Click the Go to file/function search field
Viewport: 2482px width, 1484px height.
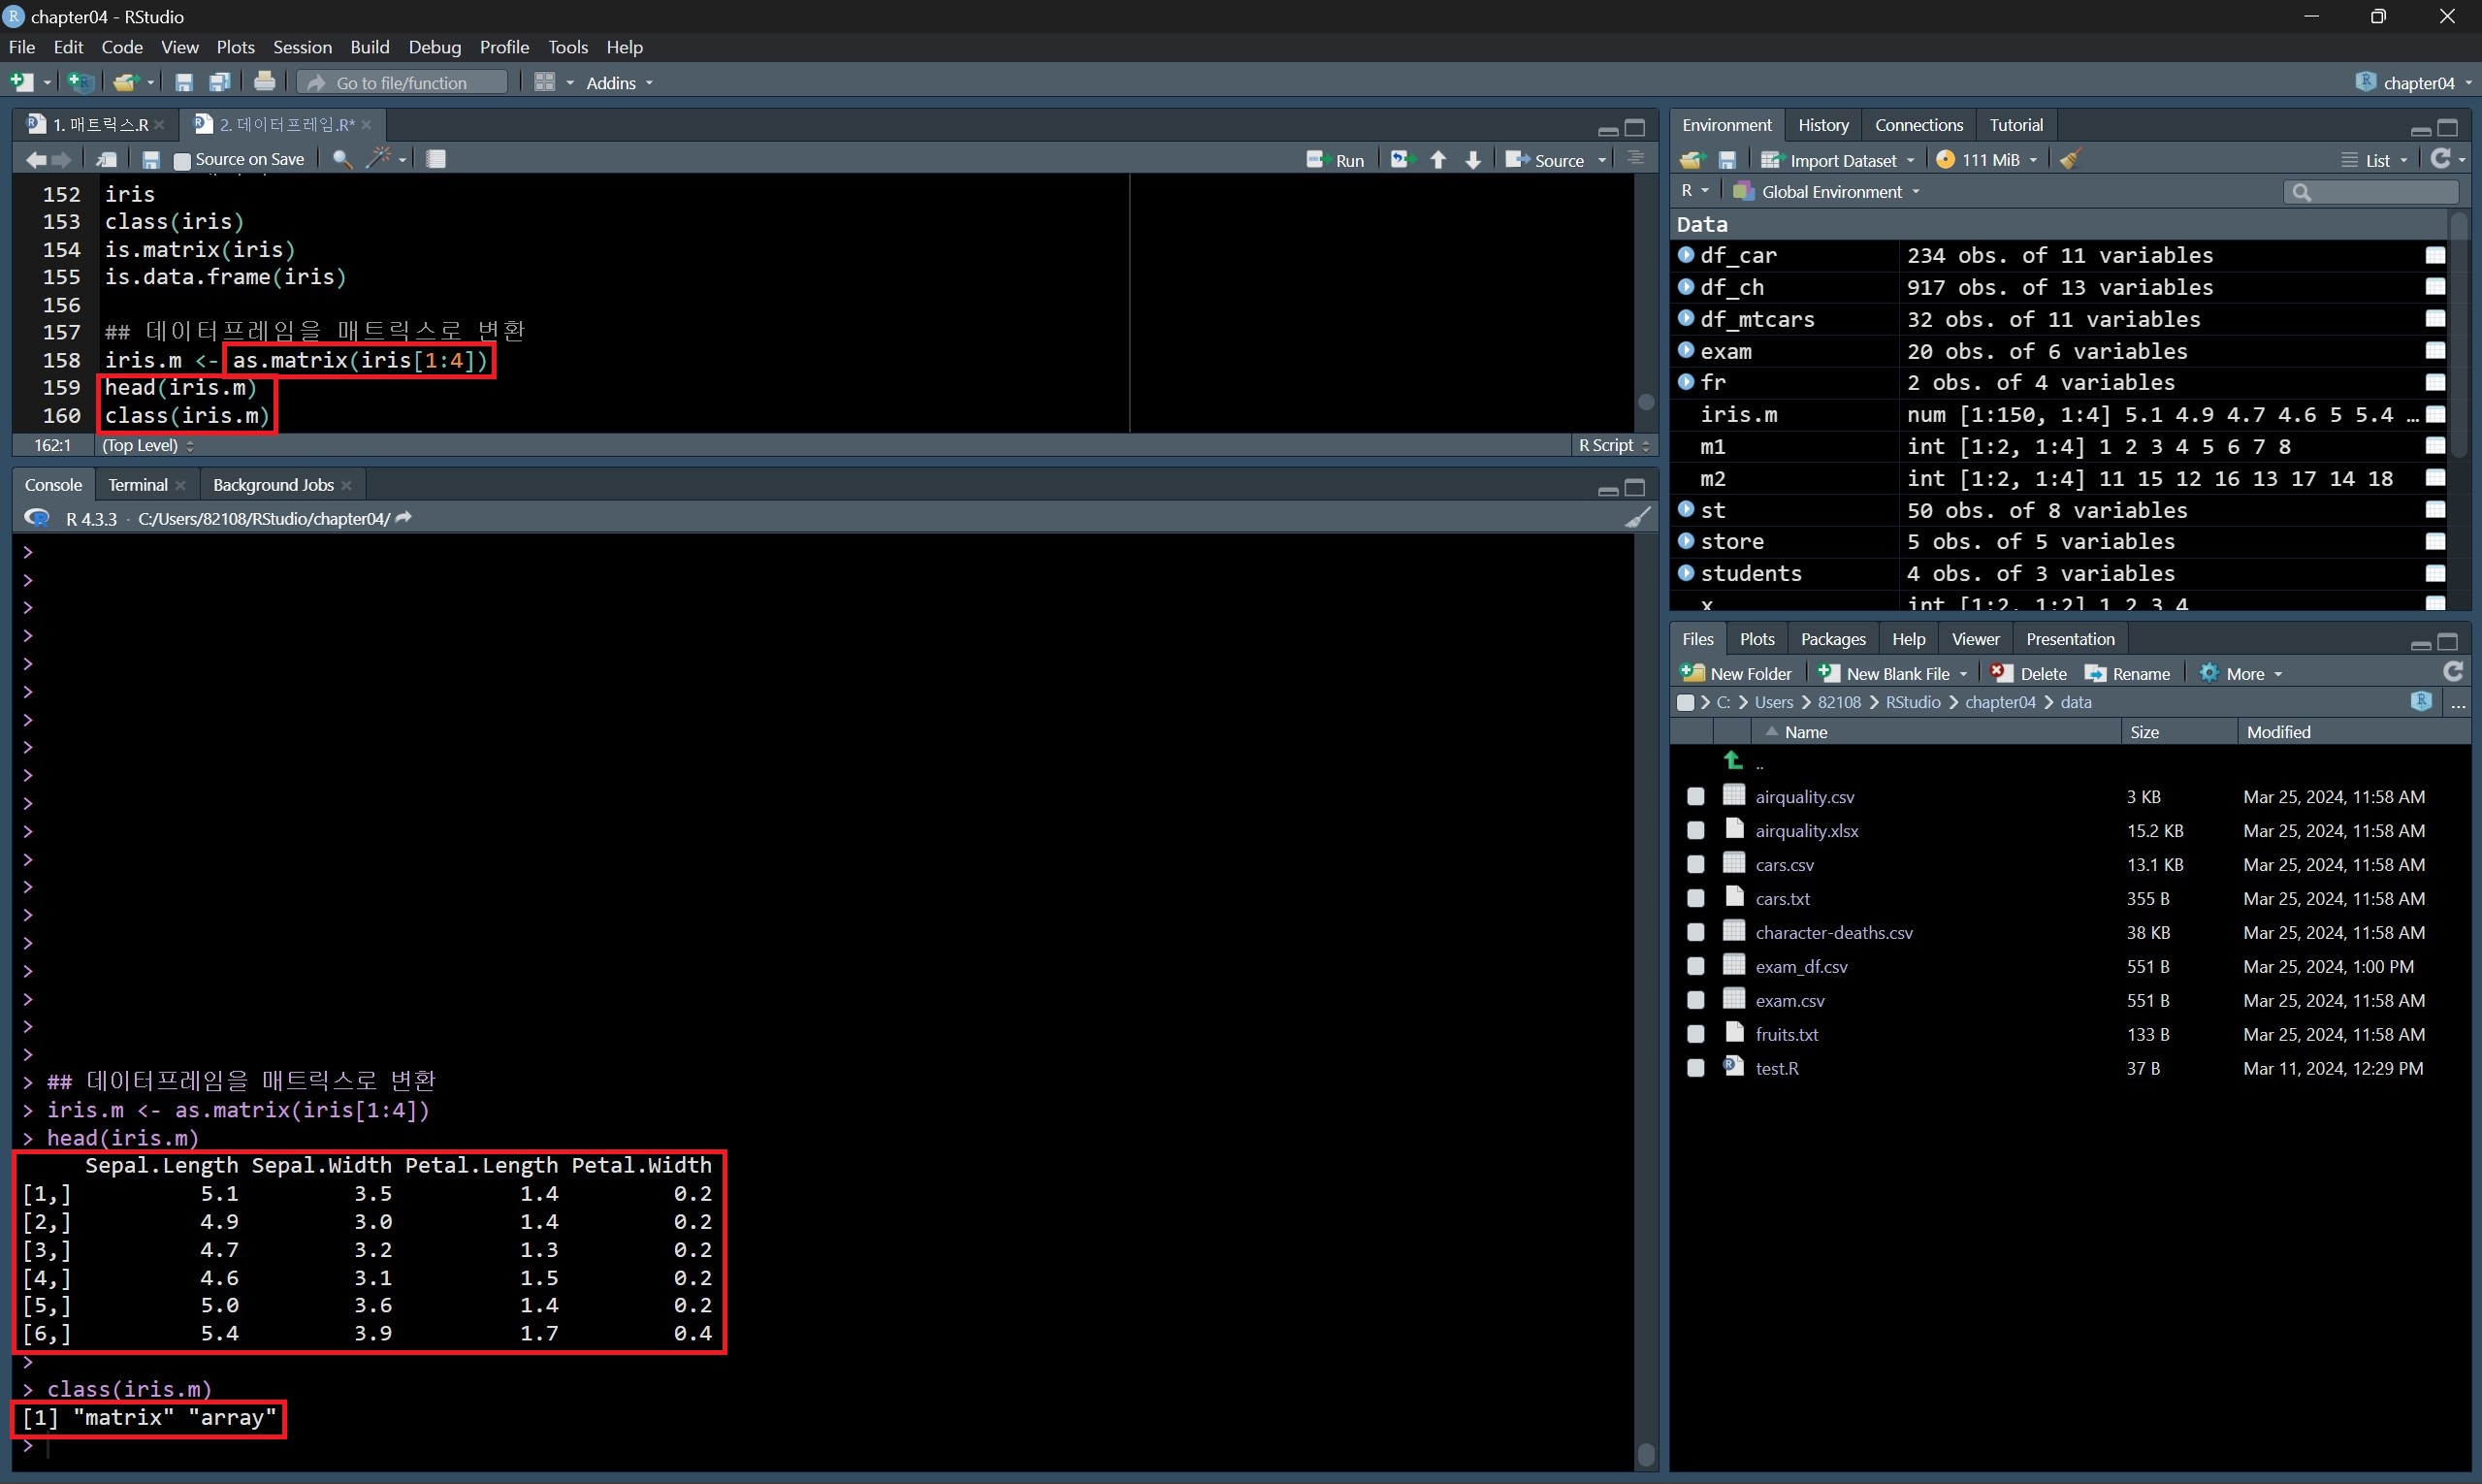[402, 83]
